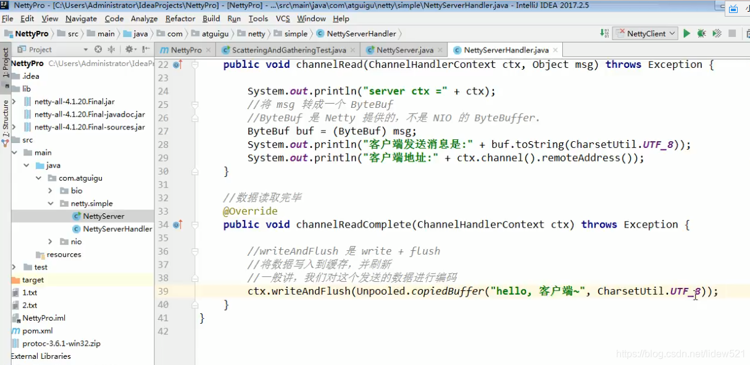750x365 pixels.
Task: Open the Analyze menu
Action: coord(144,18)
